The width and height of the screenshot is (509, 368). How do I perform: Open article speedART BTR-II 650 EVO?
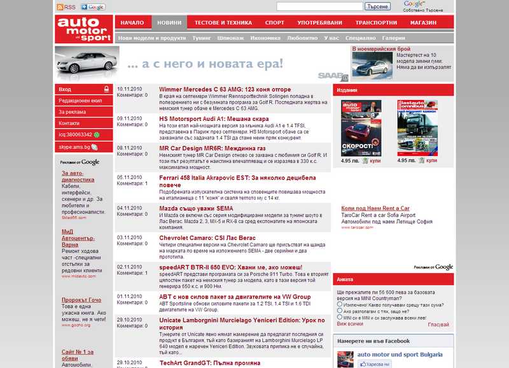231,267
